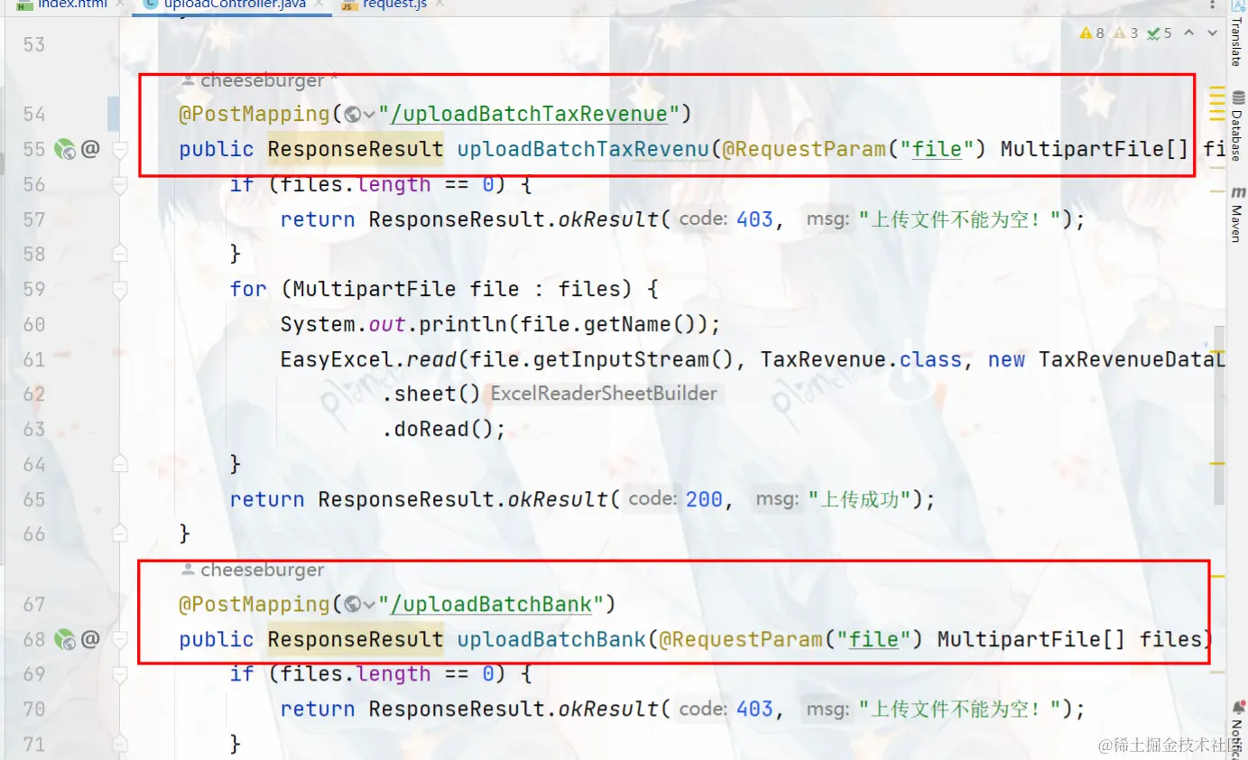Click the globe URL icon before "/uploadBatchBank"
The height and width of the screenshot is (760, 1248).
tap(353, 605)
